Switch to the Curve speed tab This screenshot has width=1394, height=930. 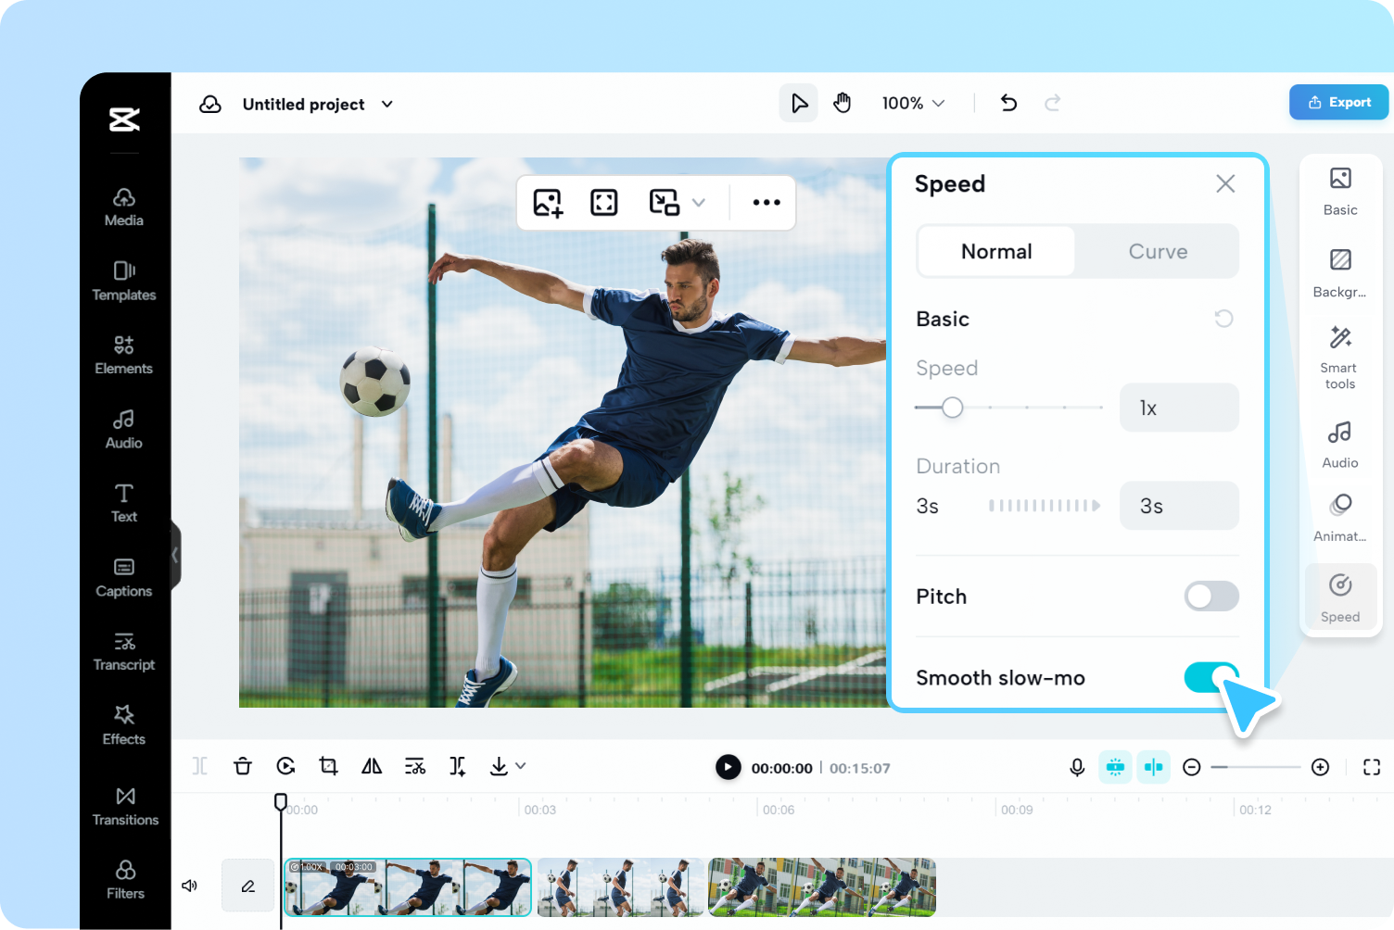coord(1158,251)
